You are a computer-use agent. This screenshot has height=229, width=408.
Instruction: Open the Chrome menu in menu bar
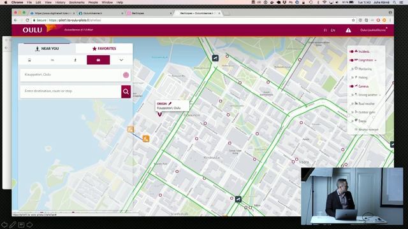click(x=17, y=3)
